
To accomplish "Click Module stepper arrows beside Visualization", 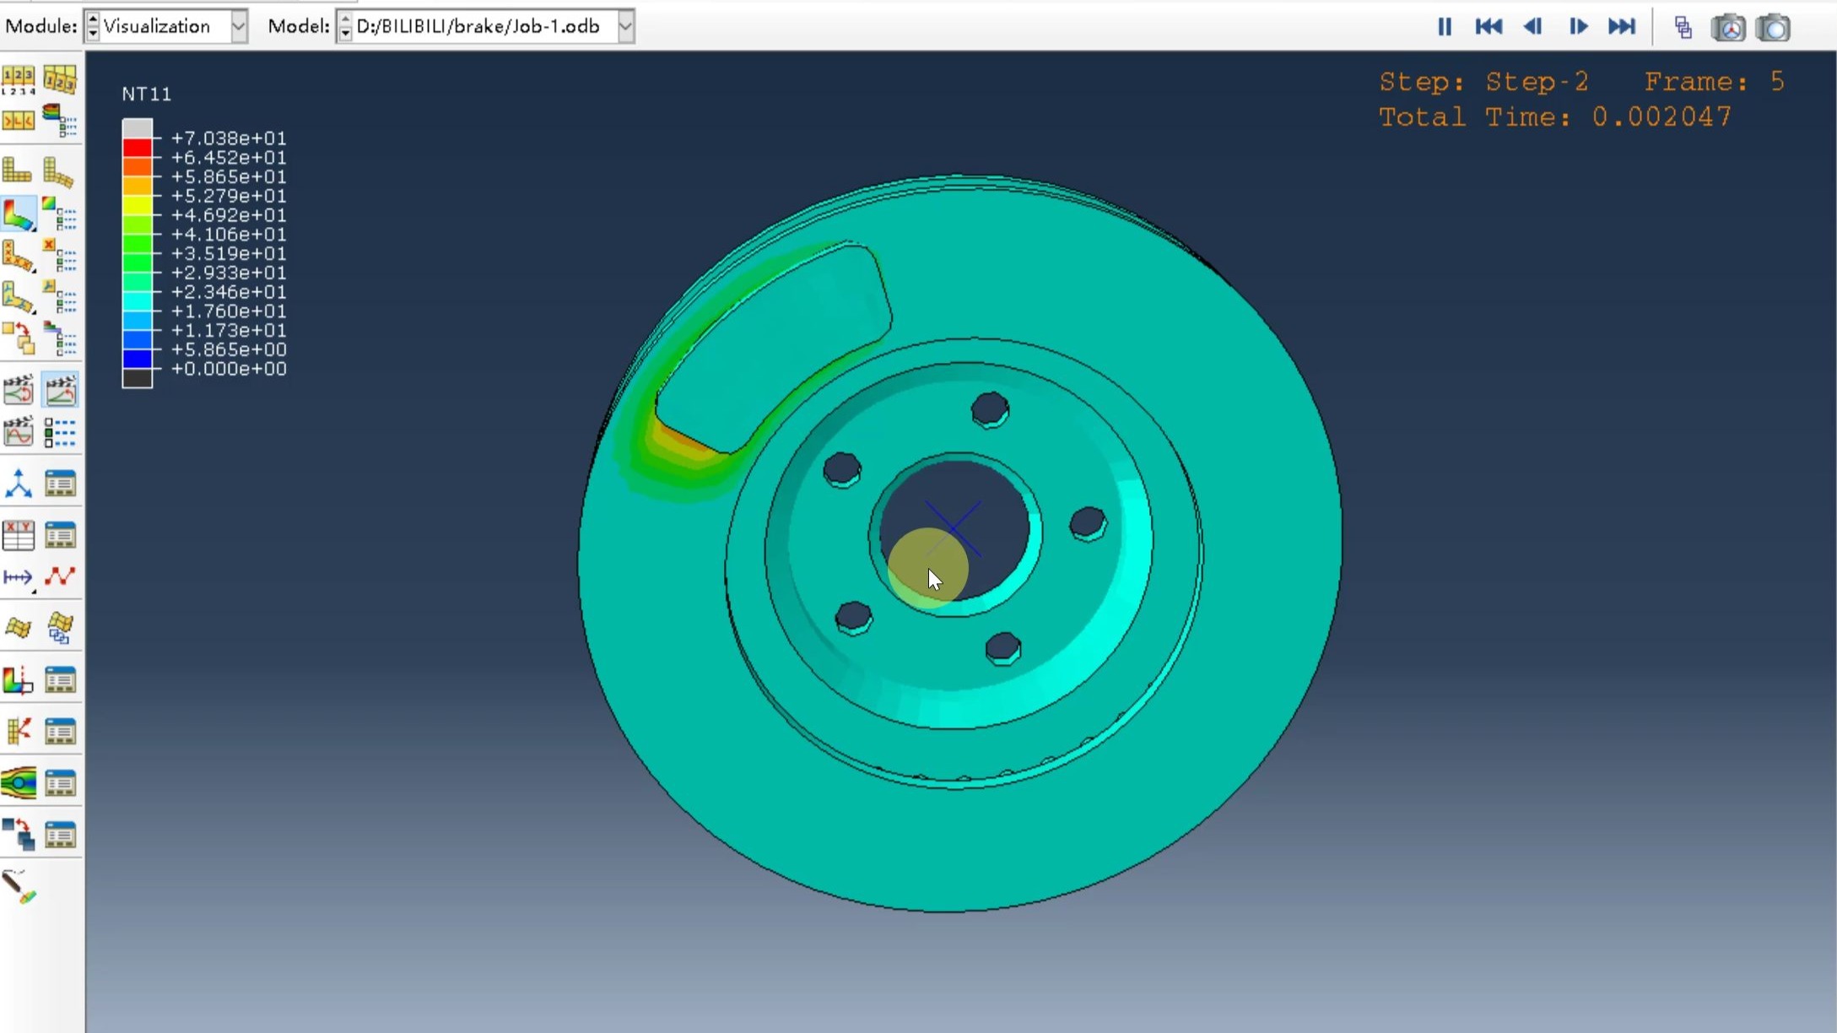I will pos(93,26).
